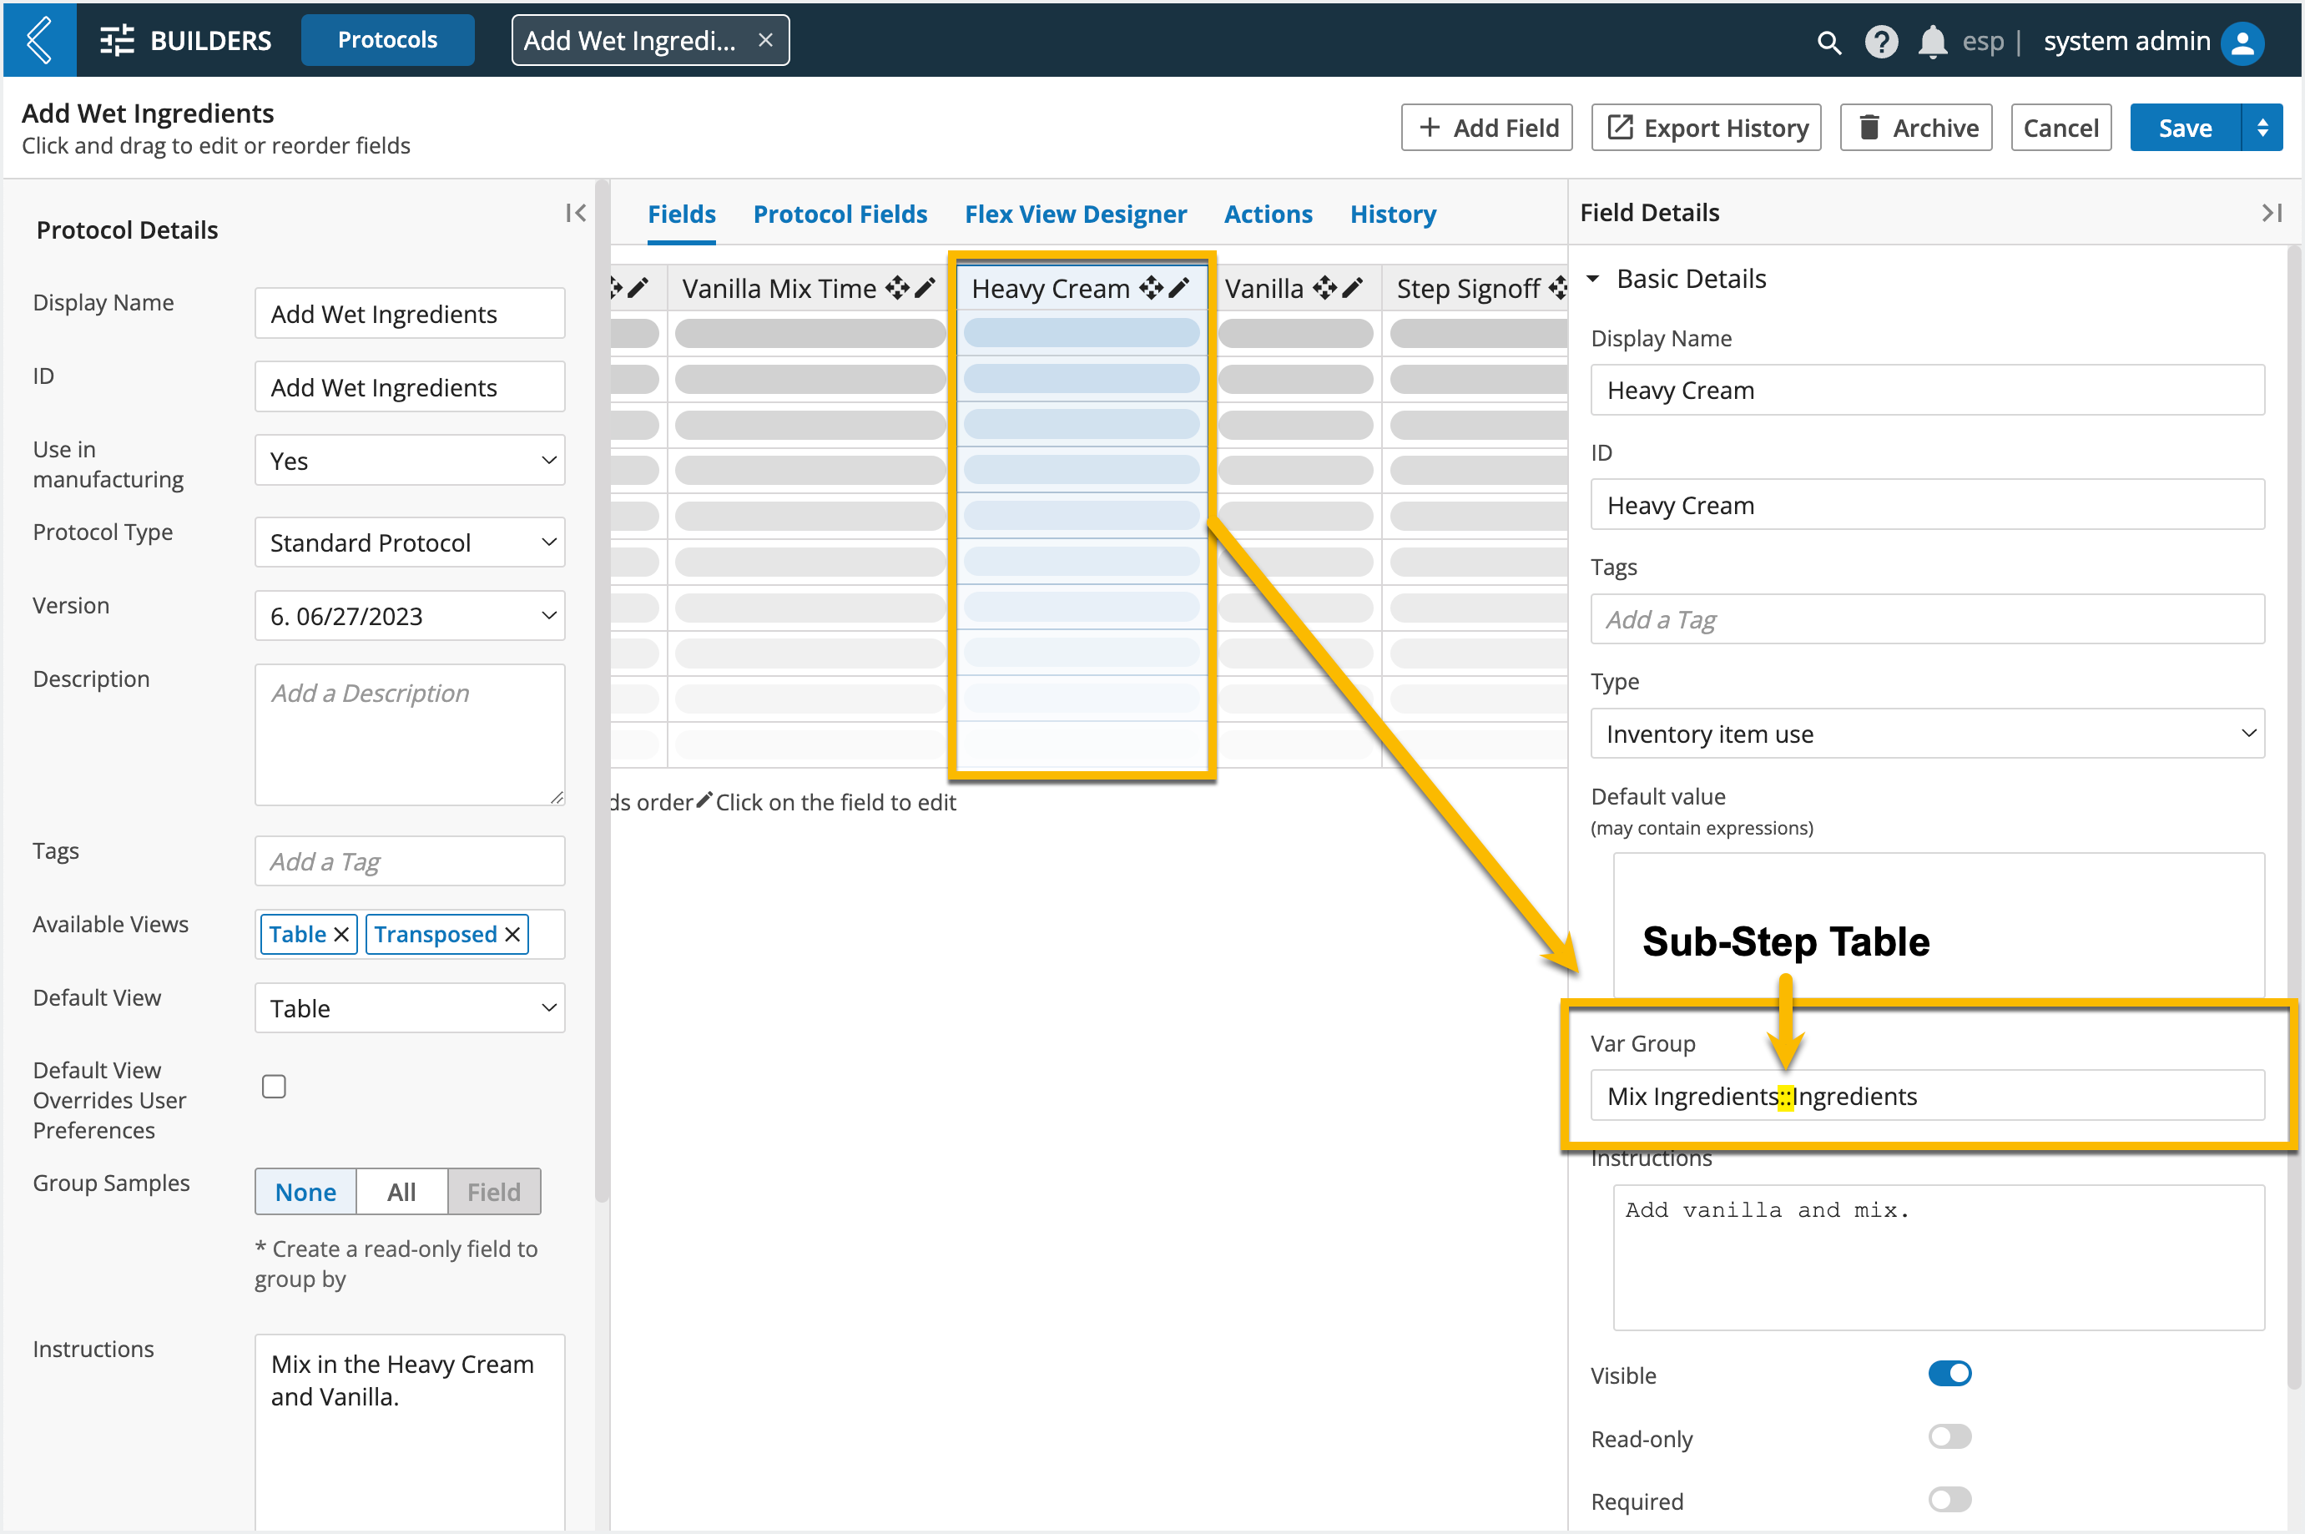Open the Use in manufacturing dropdown
Viewport: 2305px width, 1534px height.
[x=410, y=460]
